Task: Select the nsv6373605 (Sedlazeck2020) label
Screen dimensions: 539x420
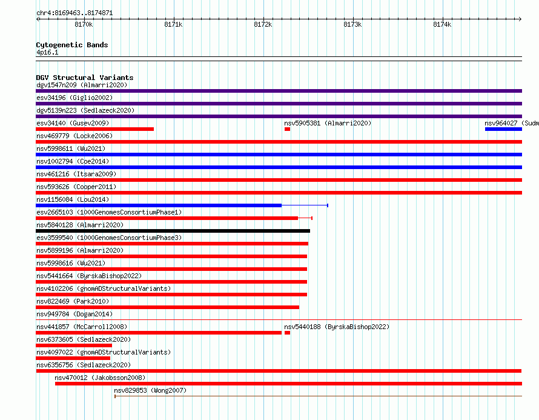Action: click(84, 339)
